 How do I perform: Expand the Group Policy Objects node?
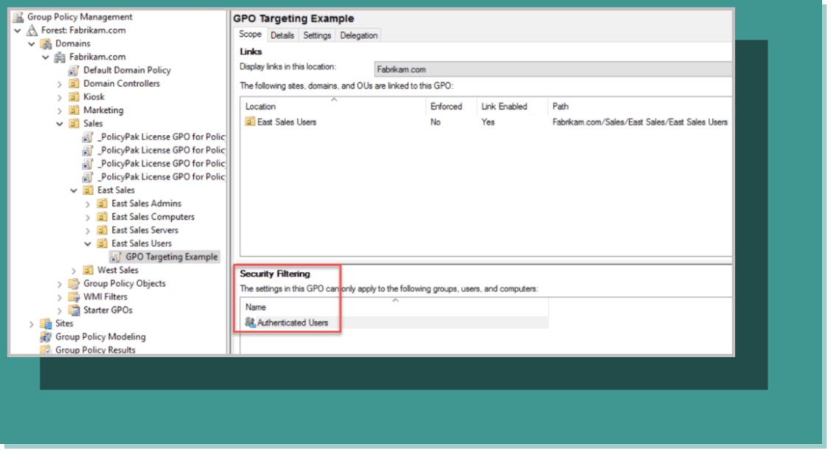coord(60,284)
